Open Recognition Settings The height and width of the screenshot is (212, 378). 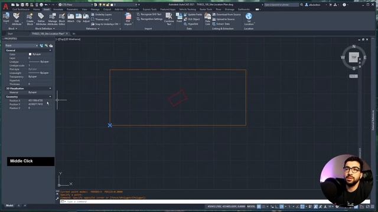pyautogui.click(x=149, y=19)
